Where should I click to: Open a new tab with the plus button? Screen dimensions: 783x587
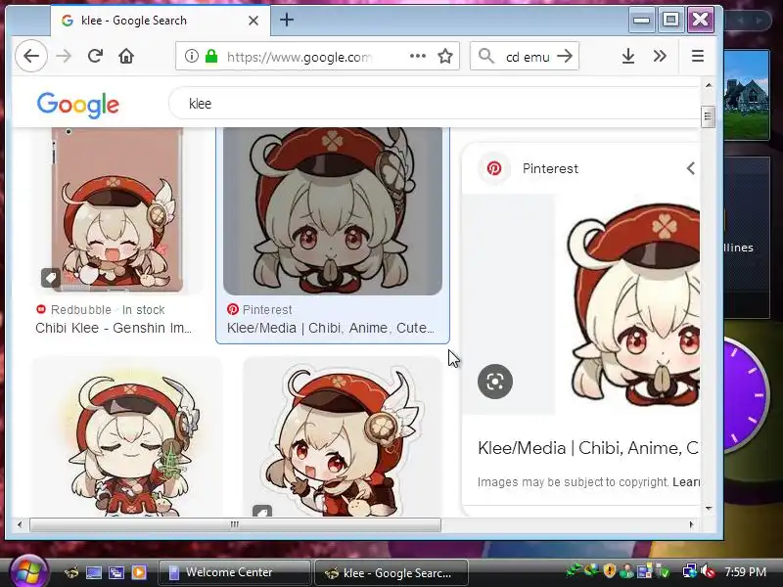pos(287,20)
